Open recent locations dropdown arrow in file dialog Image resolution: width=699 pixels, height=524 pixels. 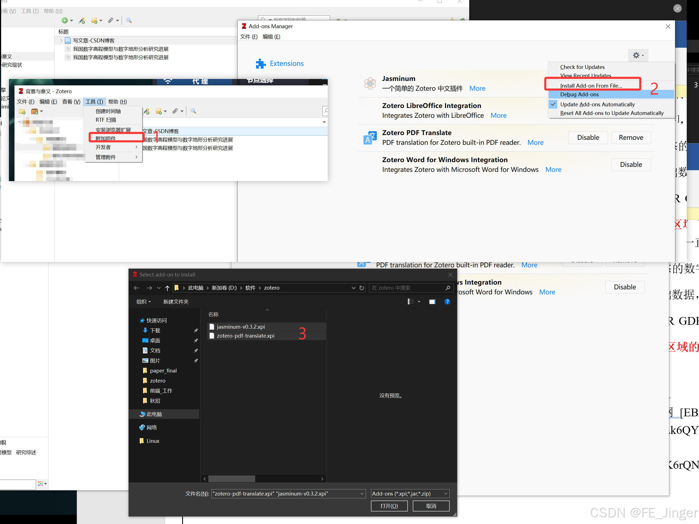(159, 288)
